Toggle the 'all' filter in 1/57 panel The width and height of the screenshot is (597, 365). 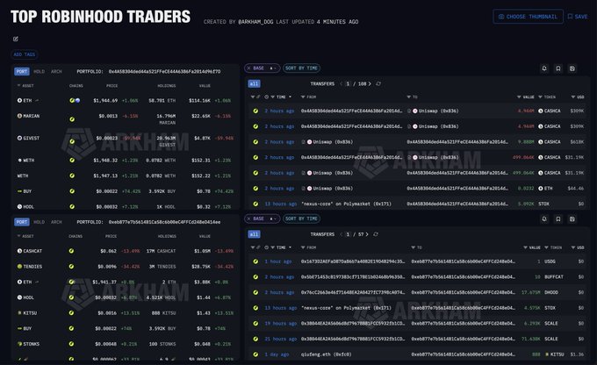[254, 234]
